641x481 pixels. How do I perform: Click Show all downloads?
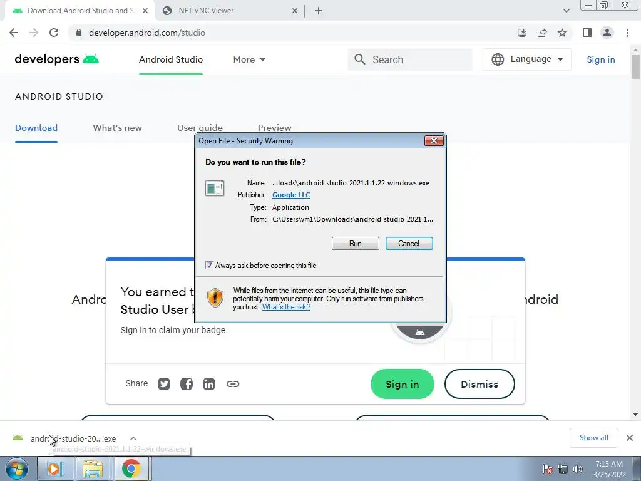coord(593,438)
